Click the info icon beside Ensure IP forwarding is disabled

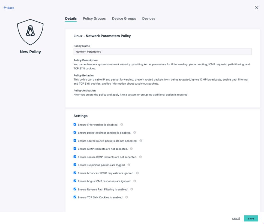[122, 124]
